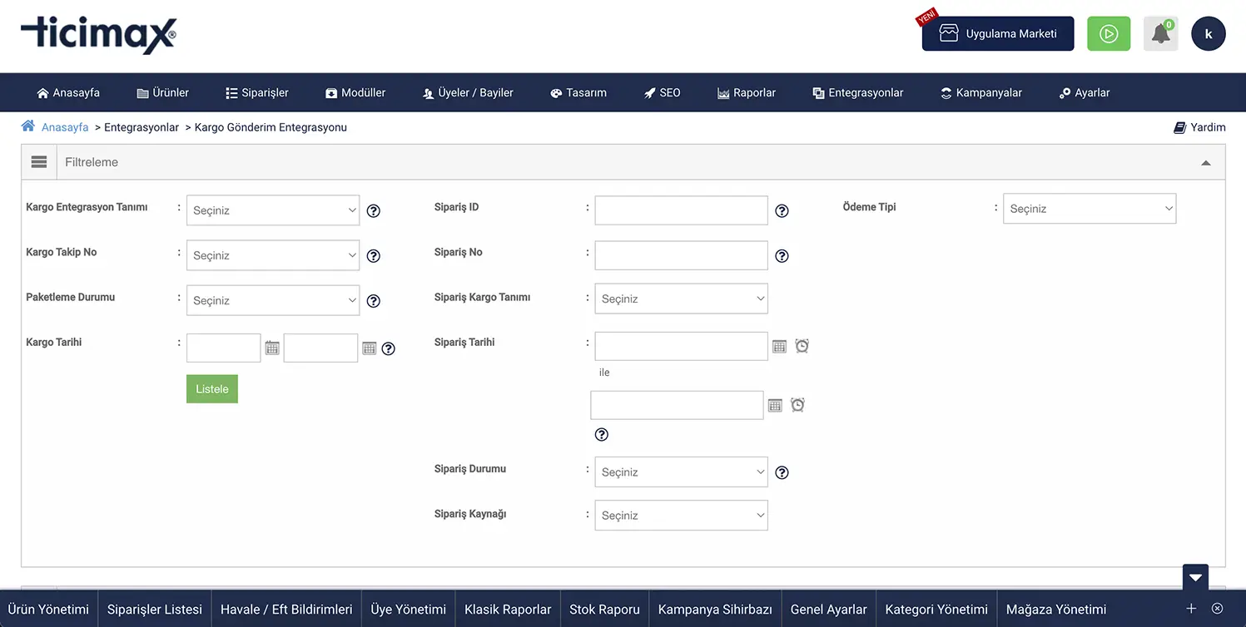The height and width of the screenshot is (627, 1246).
Task: Open second Kargo Tarihi calendar icon
Action: (x=370, y=348)
